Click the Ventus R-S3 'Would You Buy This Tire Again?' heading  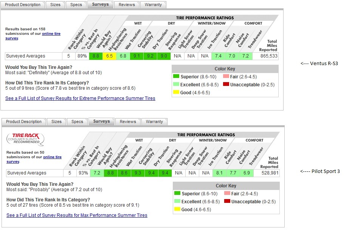[x=39, y=67]
